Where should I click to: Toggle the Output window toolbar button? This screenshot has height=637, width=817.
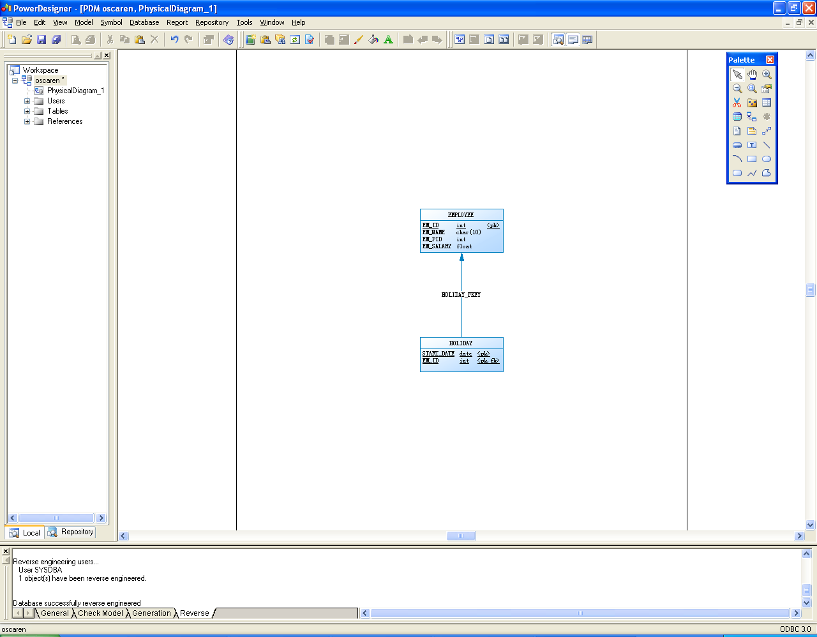pos(573,40)
